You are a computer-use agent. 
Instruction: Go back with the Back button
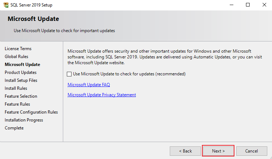point(185,151)
